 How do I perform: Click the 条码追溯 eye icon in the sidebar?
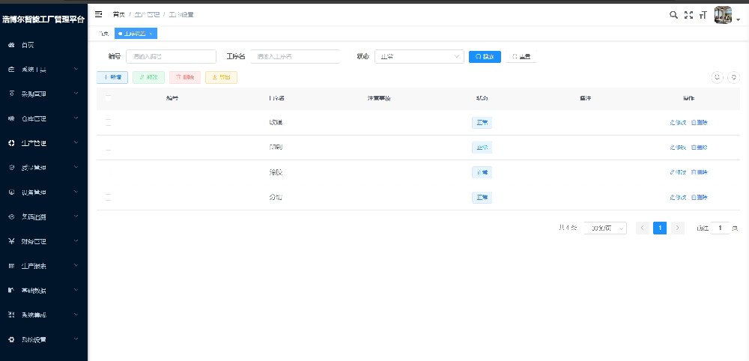coord(11,216)
